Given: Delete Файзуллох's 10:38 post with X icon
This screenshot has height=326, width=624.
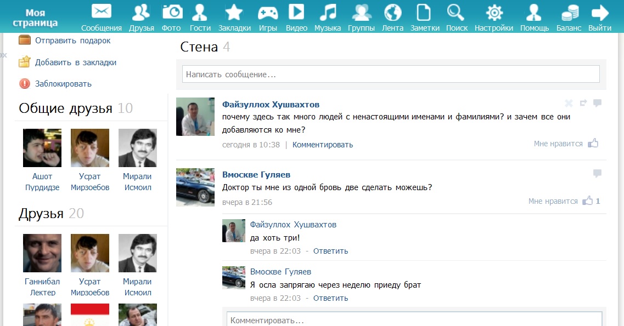Looking at the screenshot, I should [x=569, y=103].
